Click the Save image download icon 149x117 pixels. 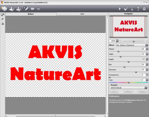pos(19,9)
